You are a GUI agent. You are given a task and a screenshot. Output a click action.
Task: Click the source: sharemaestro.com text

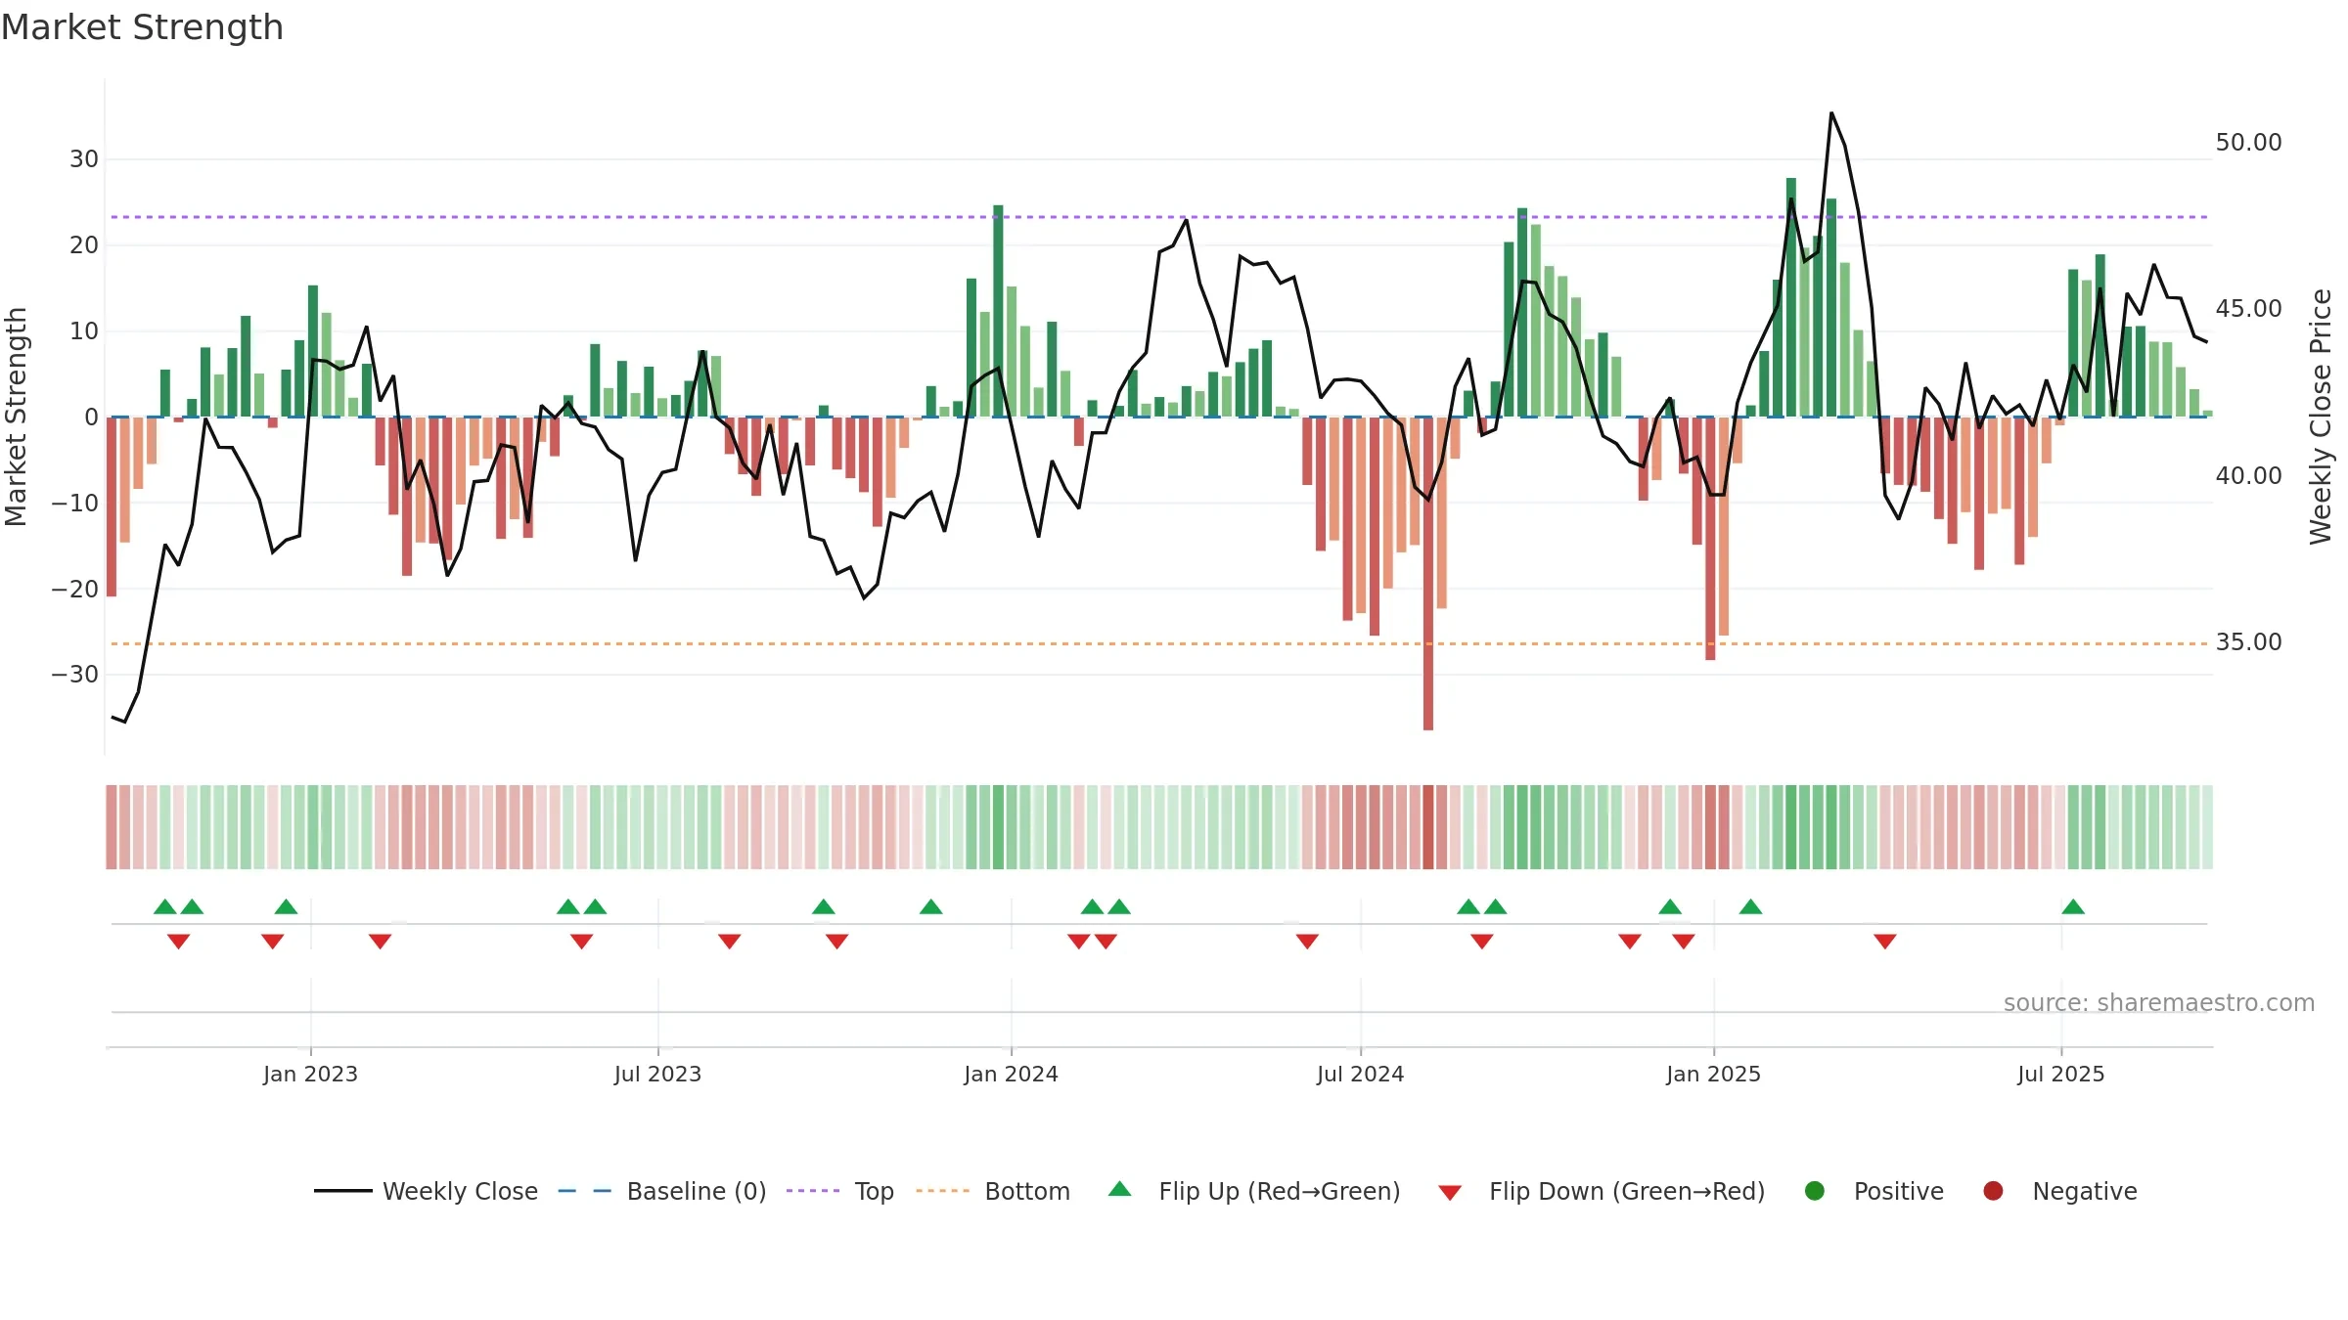coord(2159,1003)
